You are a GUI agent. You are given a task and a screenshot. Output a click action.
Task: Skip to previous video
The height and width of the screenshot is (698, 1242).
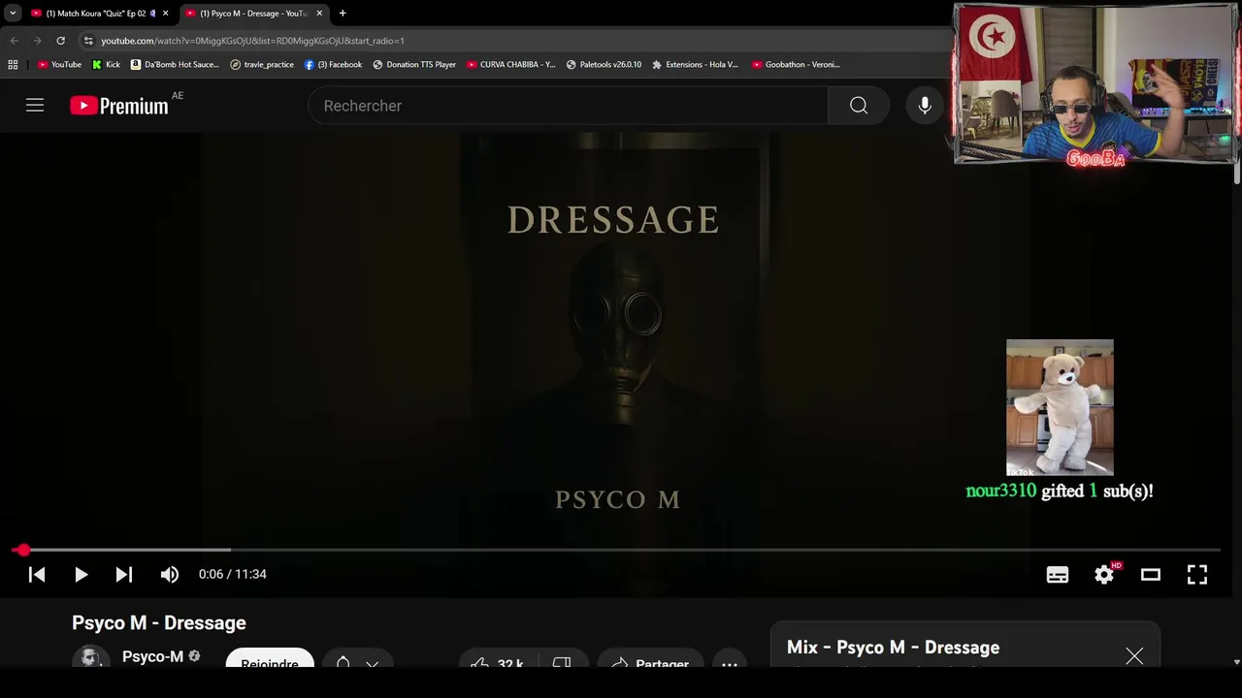(37, 575)
